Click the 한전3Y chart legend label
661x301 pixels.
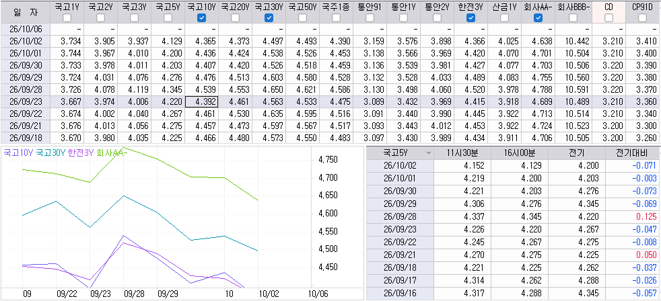tap(81, 153)
